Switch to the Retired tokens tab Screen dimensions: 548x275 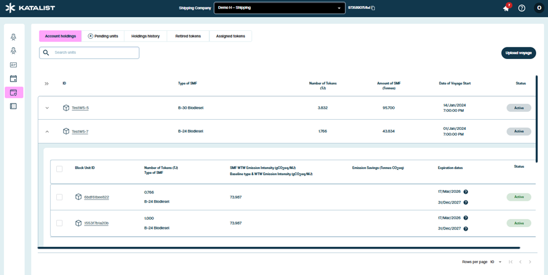188,36
